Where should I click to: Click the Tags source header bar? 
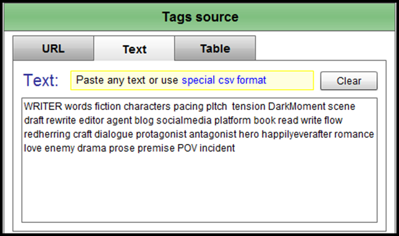[199, 17]
